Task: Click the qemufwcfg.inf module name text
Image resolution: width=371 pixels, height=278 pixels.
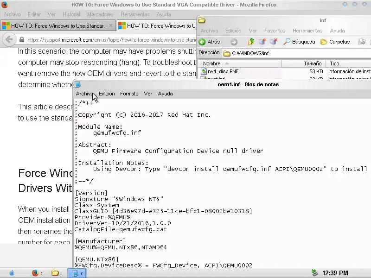Action: [117, 133]
